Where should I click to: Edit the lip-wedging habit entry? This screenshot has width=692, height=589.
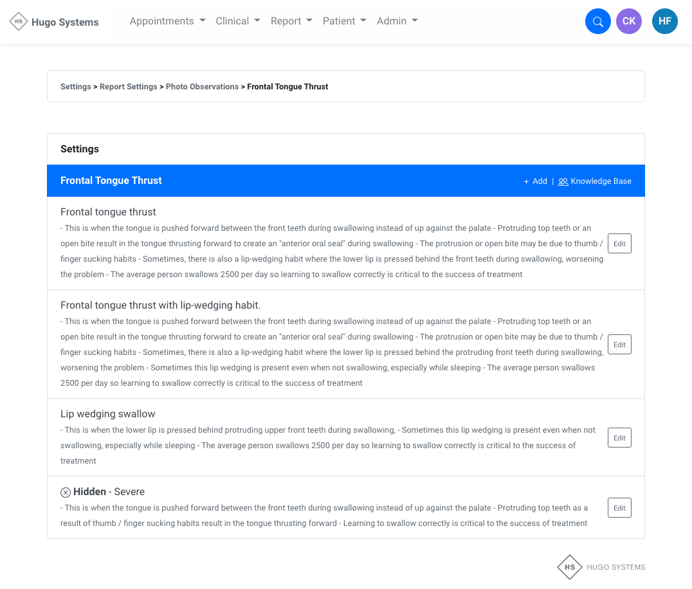619,345
